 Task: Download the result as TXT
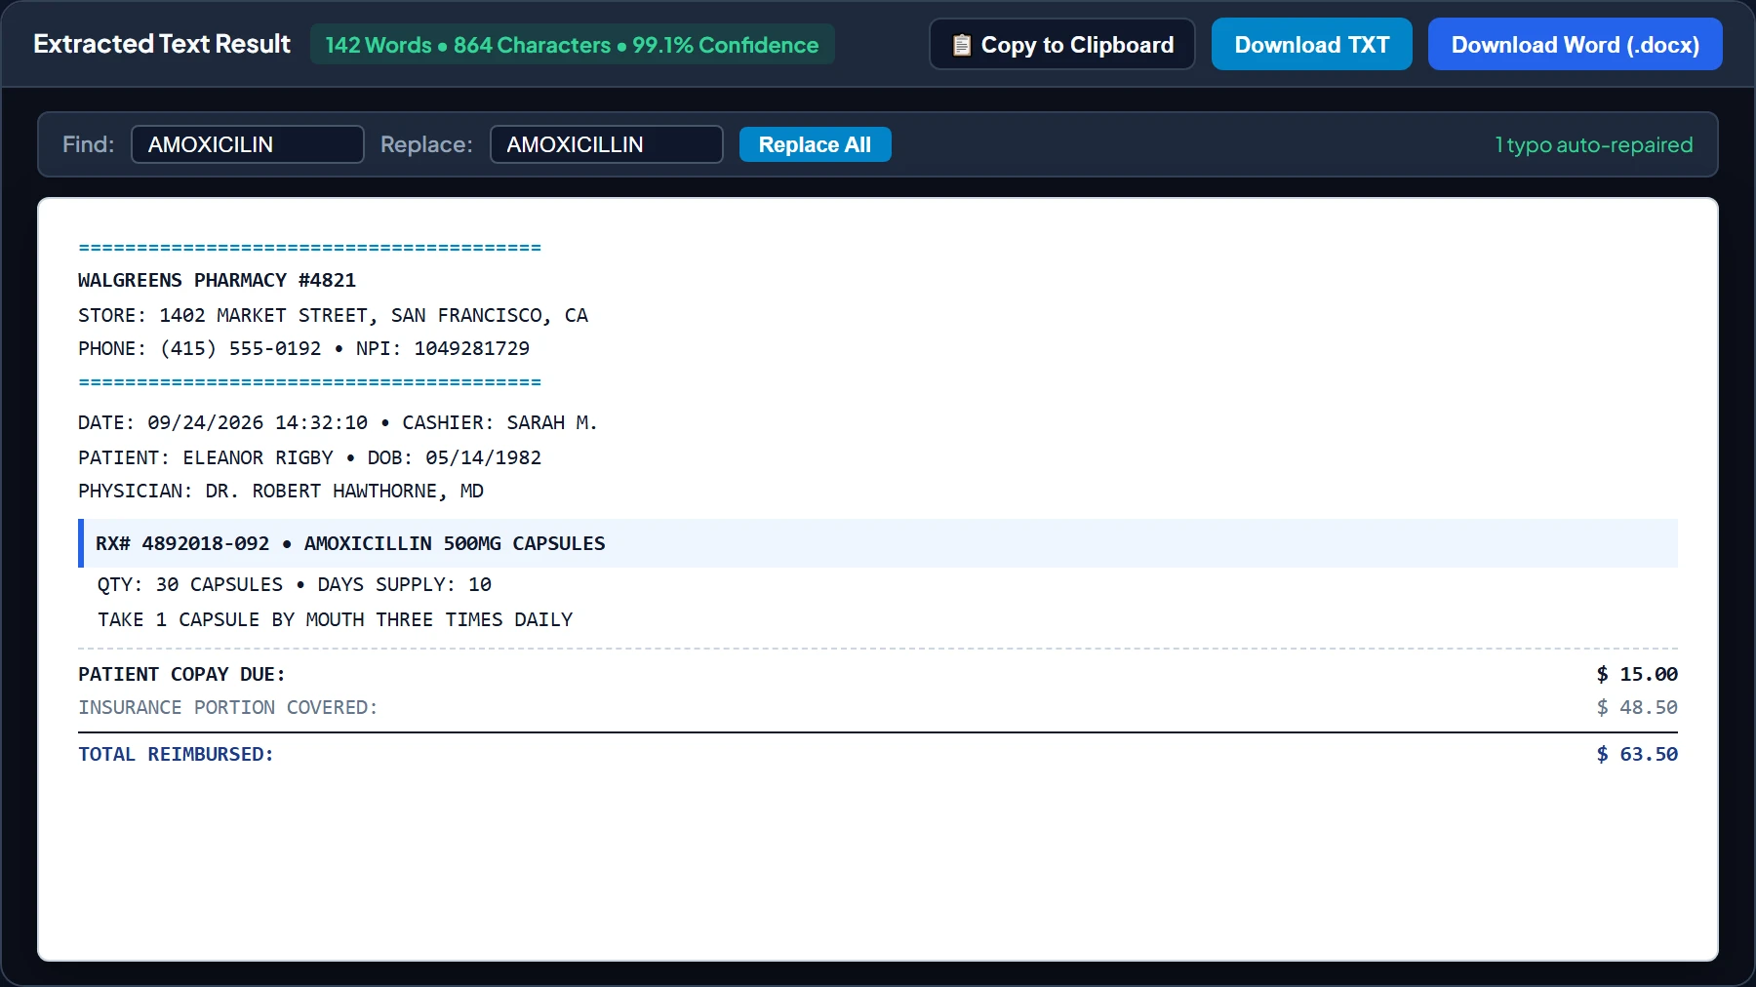click(1311, 44)
